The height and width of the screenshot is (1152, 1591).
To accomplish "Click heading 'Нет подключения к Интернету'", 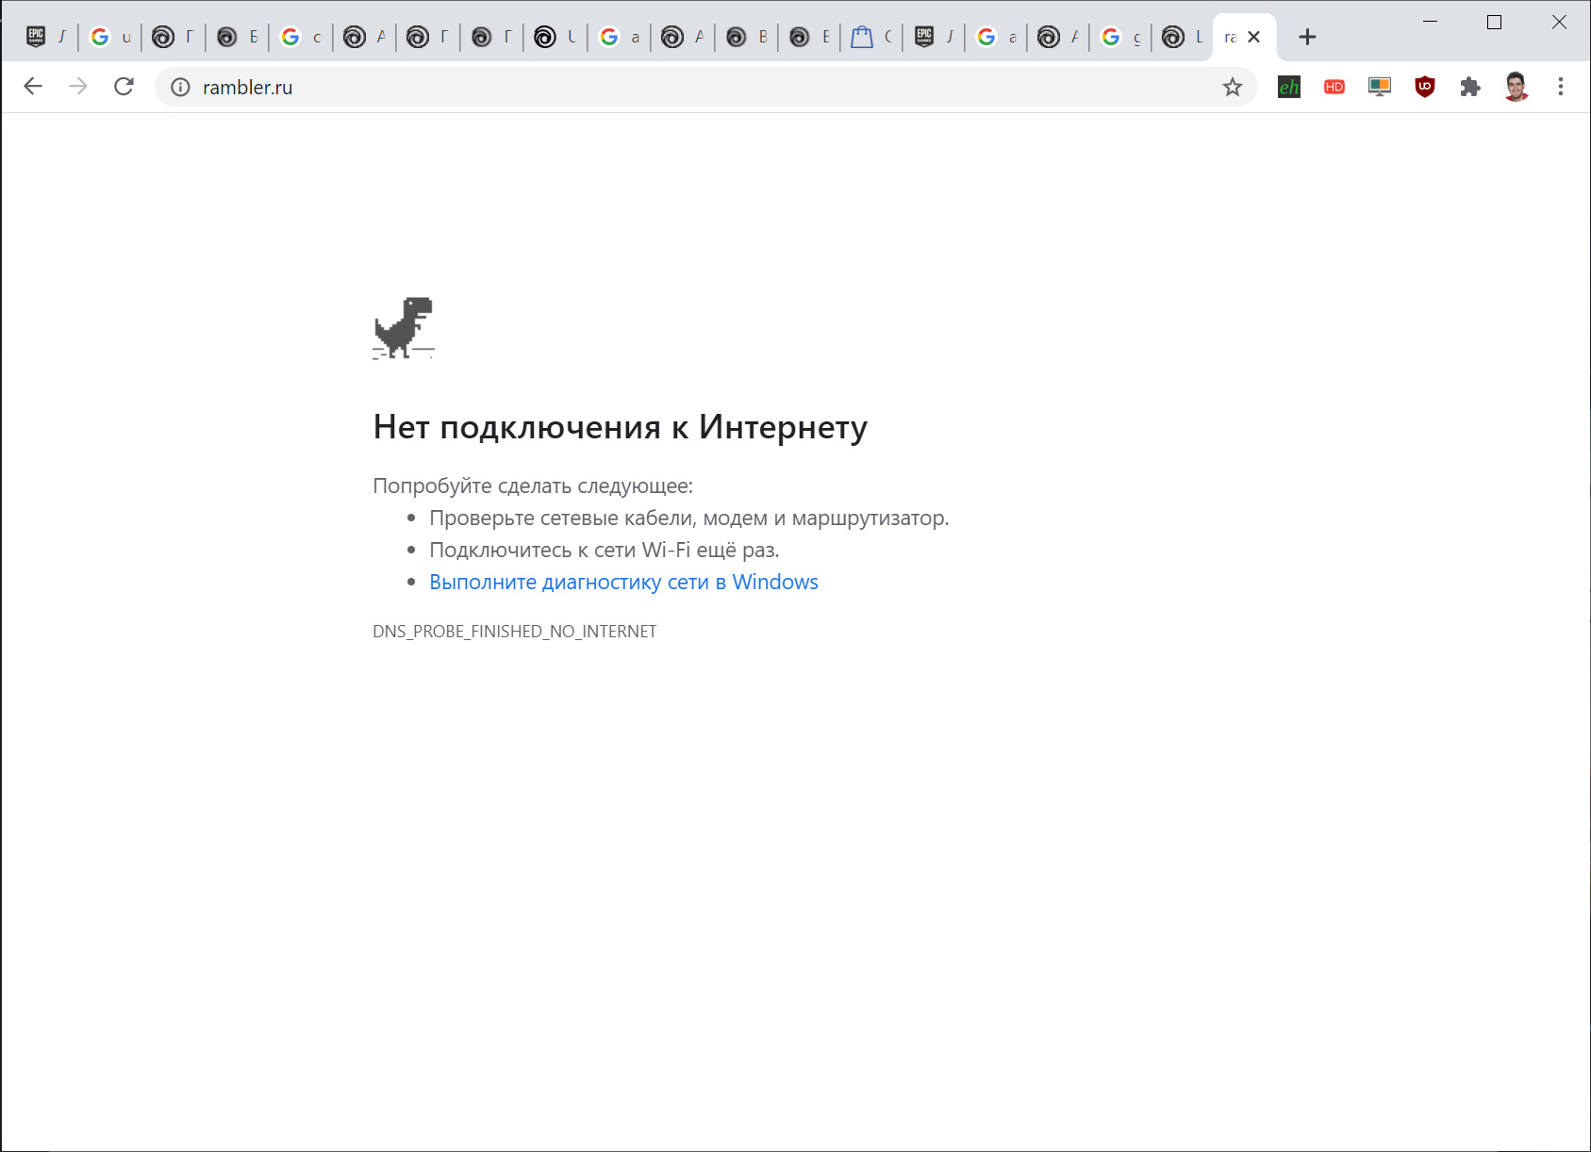I will (620, 427).
